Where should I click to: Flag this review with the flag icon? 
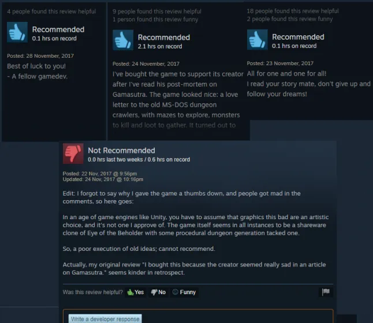click(x=326, y=292)
